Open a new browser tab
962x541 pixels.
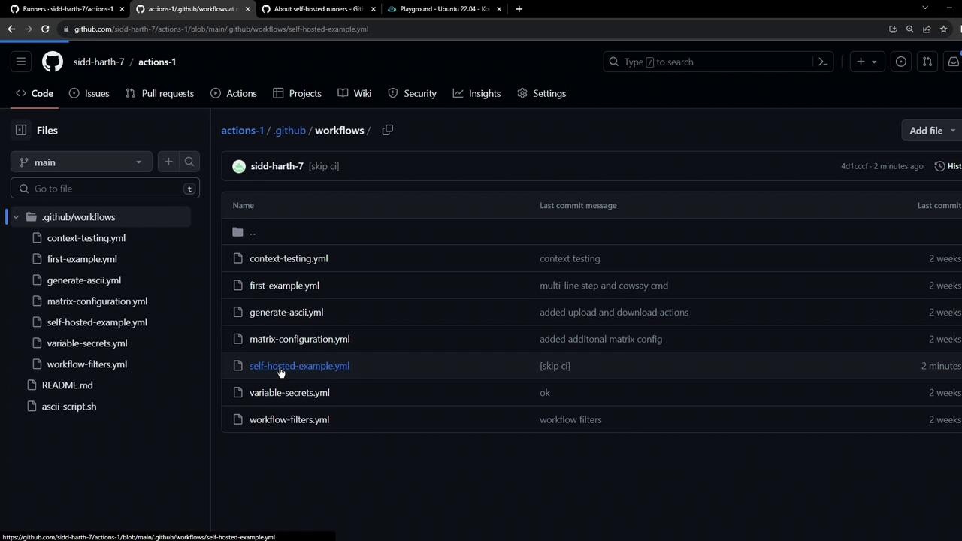(x=519, y=9)
